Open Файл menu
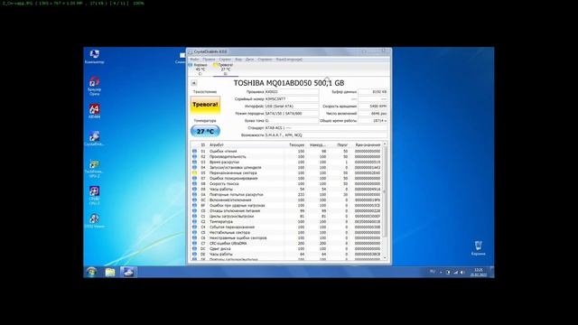Image resolution: width=578 pixels, height=325 pixels. (194, 60)
